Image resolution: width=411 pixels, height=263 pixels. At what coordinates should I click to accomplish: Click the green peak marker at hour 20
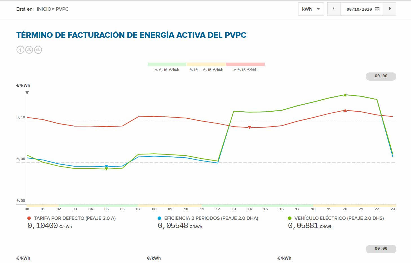tap(345, 95)
